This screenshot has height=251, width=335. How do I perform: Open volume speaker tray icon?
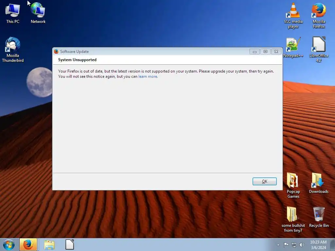302,245
